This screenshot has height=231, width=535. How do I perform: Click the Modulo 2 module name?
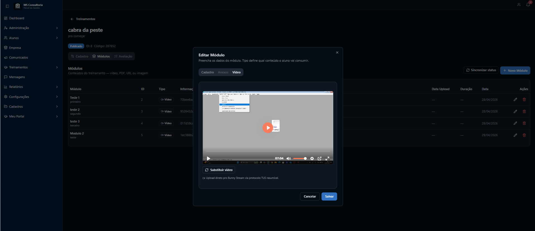77,133
